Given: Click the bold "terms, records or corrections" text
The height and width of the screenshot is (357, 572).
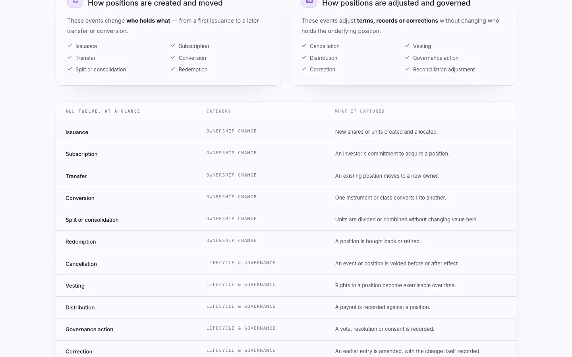Looking at the screenshot, I should click(x=398, y=21).
